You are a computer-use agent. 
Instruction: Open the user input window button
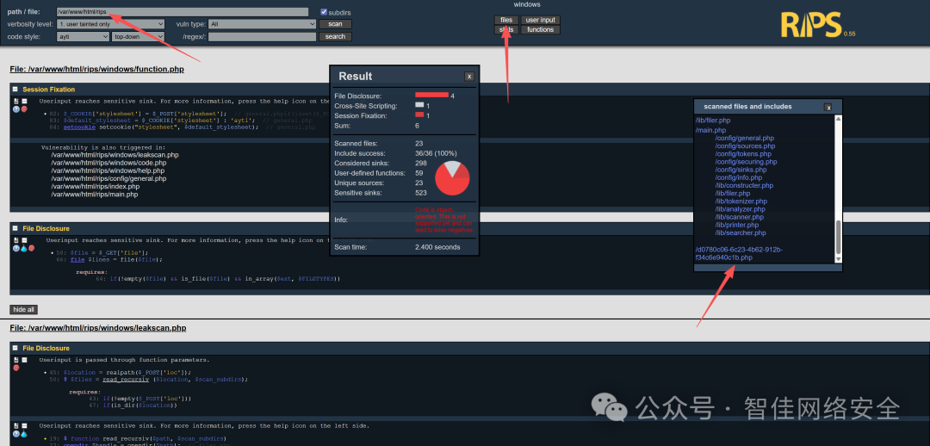coord(540,20)
